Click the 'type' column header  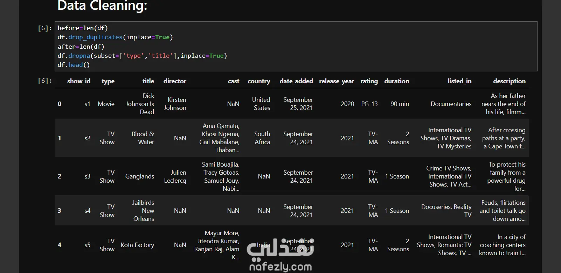[108, 81]
